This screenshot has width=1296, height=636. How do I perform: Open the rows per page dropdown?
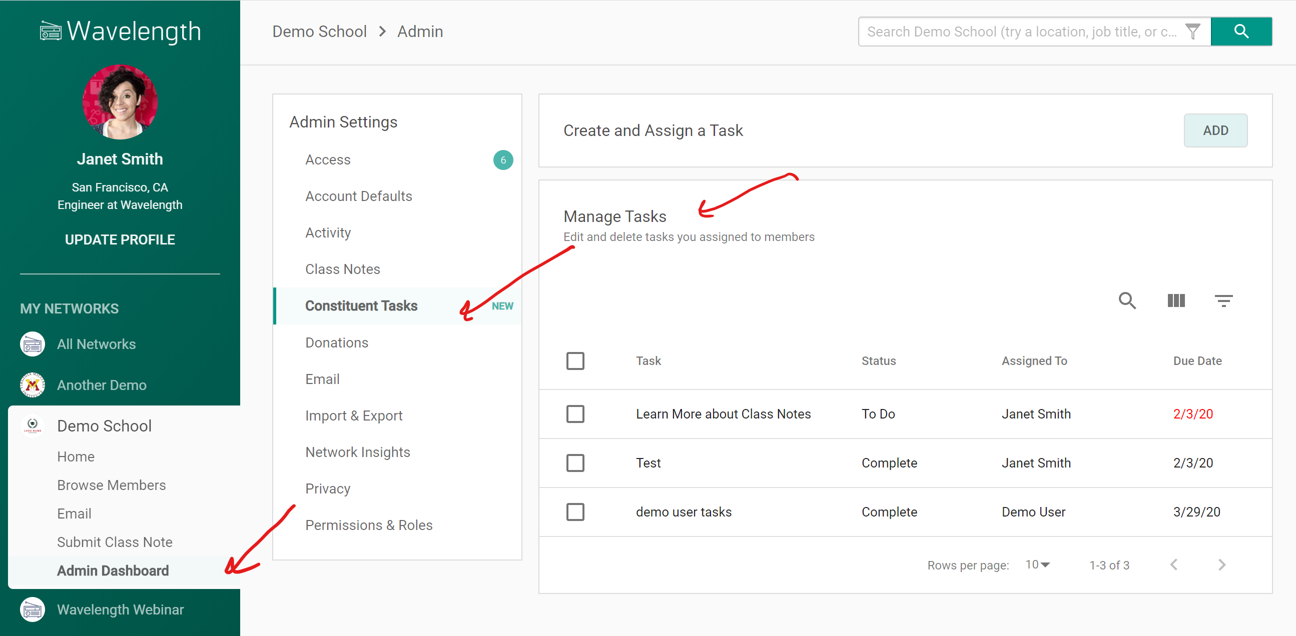[x=1037, y=564]
